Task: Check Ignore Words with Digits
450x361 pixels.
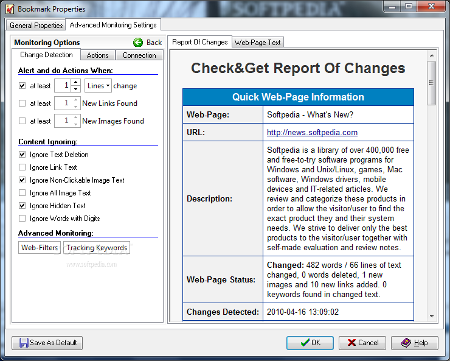Action: click(x=22, y=219)
